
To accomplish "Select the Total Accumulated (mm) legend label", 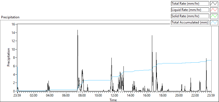I will coord(190,22).
